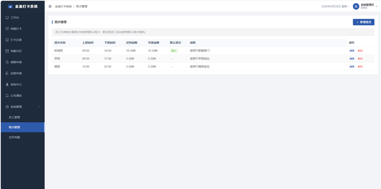Click the 新增班次 button
The width and height of the screenshot is (381, 189).
coord(363,22)
